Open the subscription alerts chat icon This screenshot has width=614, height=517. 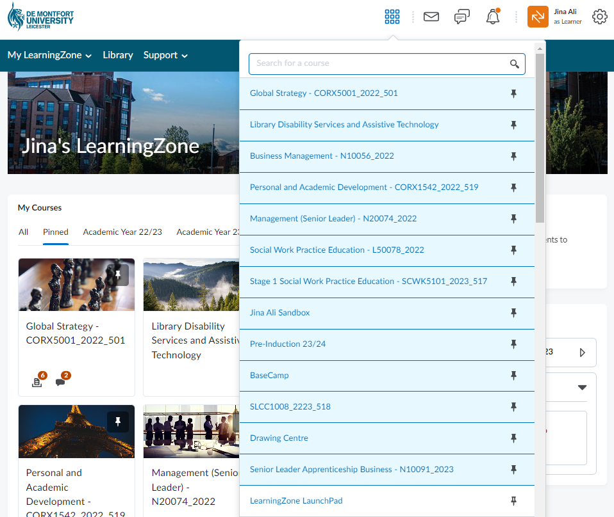(x=462, y=17)
